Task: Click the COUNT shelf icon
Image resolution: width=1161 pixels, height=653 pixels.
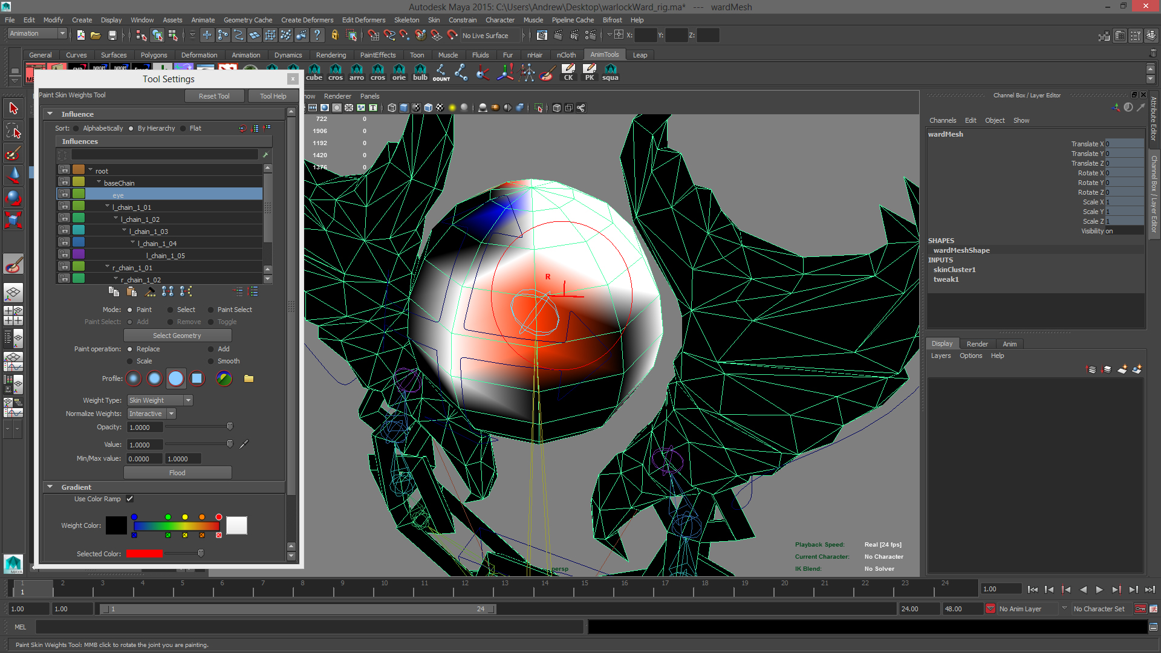Action: pyautogui.click(x=441, y=72)
